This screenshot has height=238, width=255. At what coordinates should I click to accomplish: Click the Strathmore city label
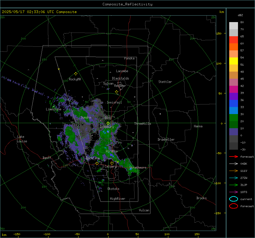[138, 168]
